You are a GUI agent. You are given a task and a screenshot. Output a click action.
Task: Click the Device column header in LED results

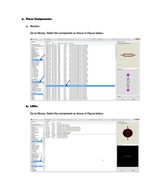[x=47, y=123]
